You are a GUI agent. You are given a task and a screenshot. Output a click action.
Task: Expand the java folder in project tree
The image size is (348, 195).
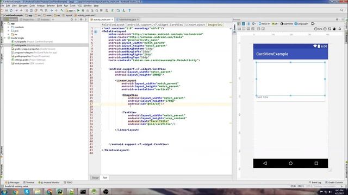(x=9, y=31)
